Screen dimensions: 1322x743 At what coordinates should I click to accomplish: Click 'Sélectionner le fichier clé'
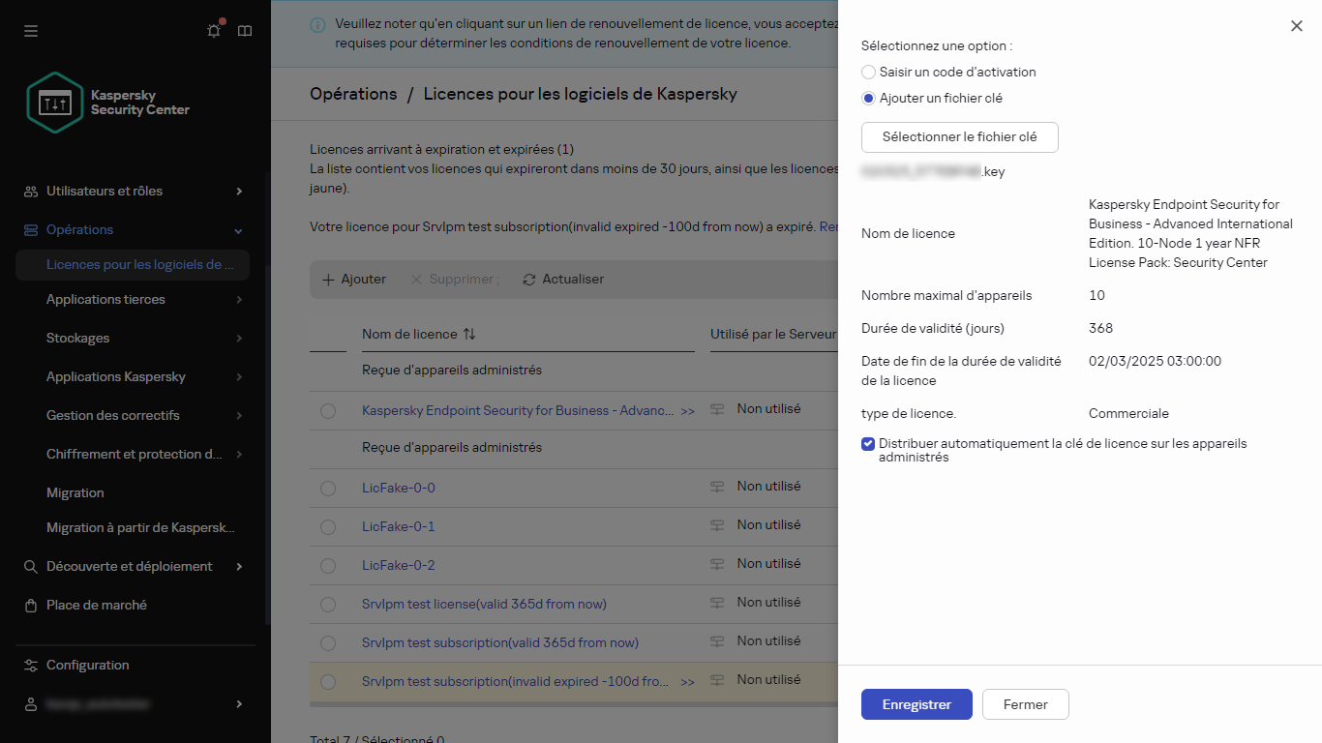(x=959, y=137)
